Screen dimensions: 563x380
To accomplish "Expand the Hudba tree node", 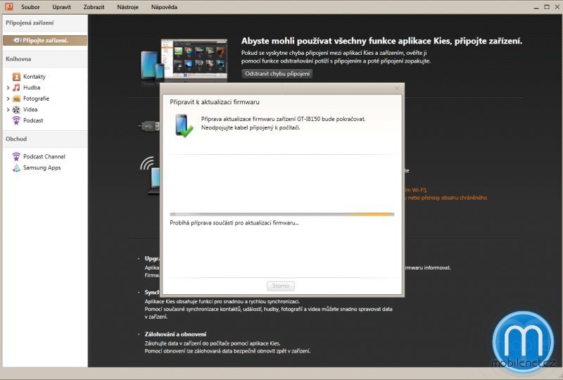I will pos(8,88).
